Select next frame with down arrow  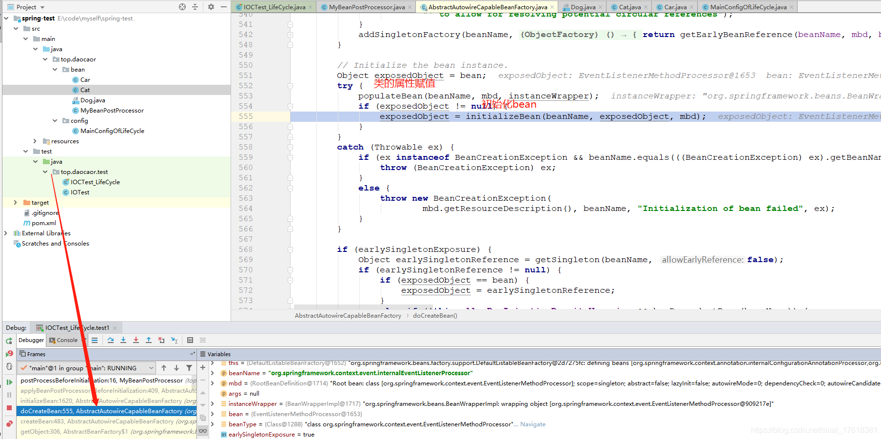click(176, 368)
